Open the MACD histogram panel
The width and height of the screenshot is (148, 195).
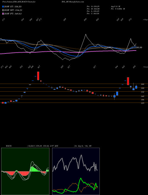click(x=25, y=171)
